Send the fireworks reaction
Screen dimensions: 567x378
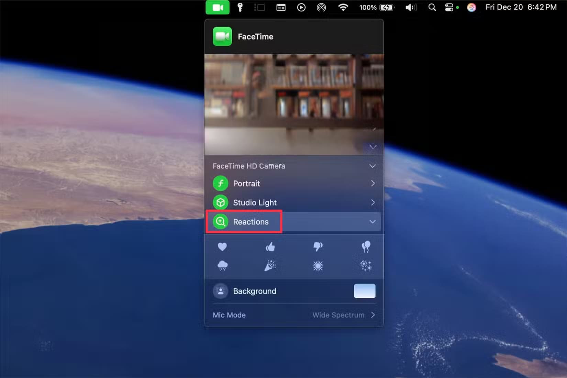[x=366, y=266]
